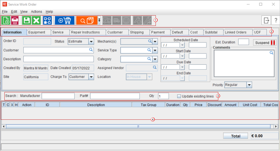
Task: Click the green X cancel icon
Action: pyautogui.click(x=36, y=20)
